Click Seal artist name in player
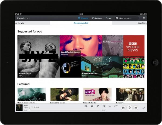Viewport: 162px width, 125px height. (26, 105)
